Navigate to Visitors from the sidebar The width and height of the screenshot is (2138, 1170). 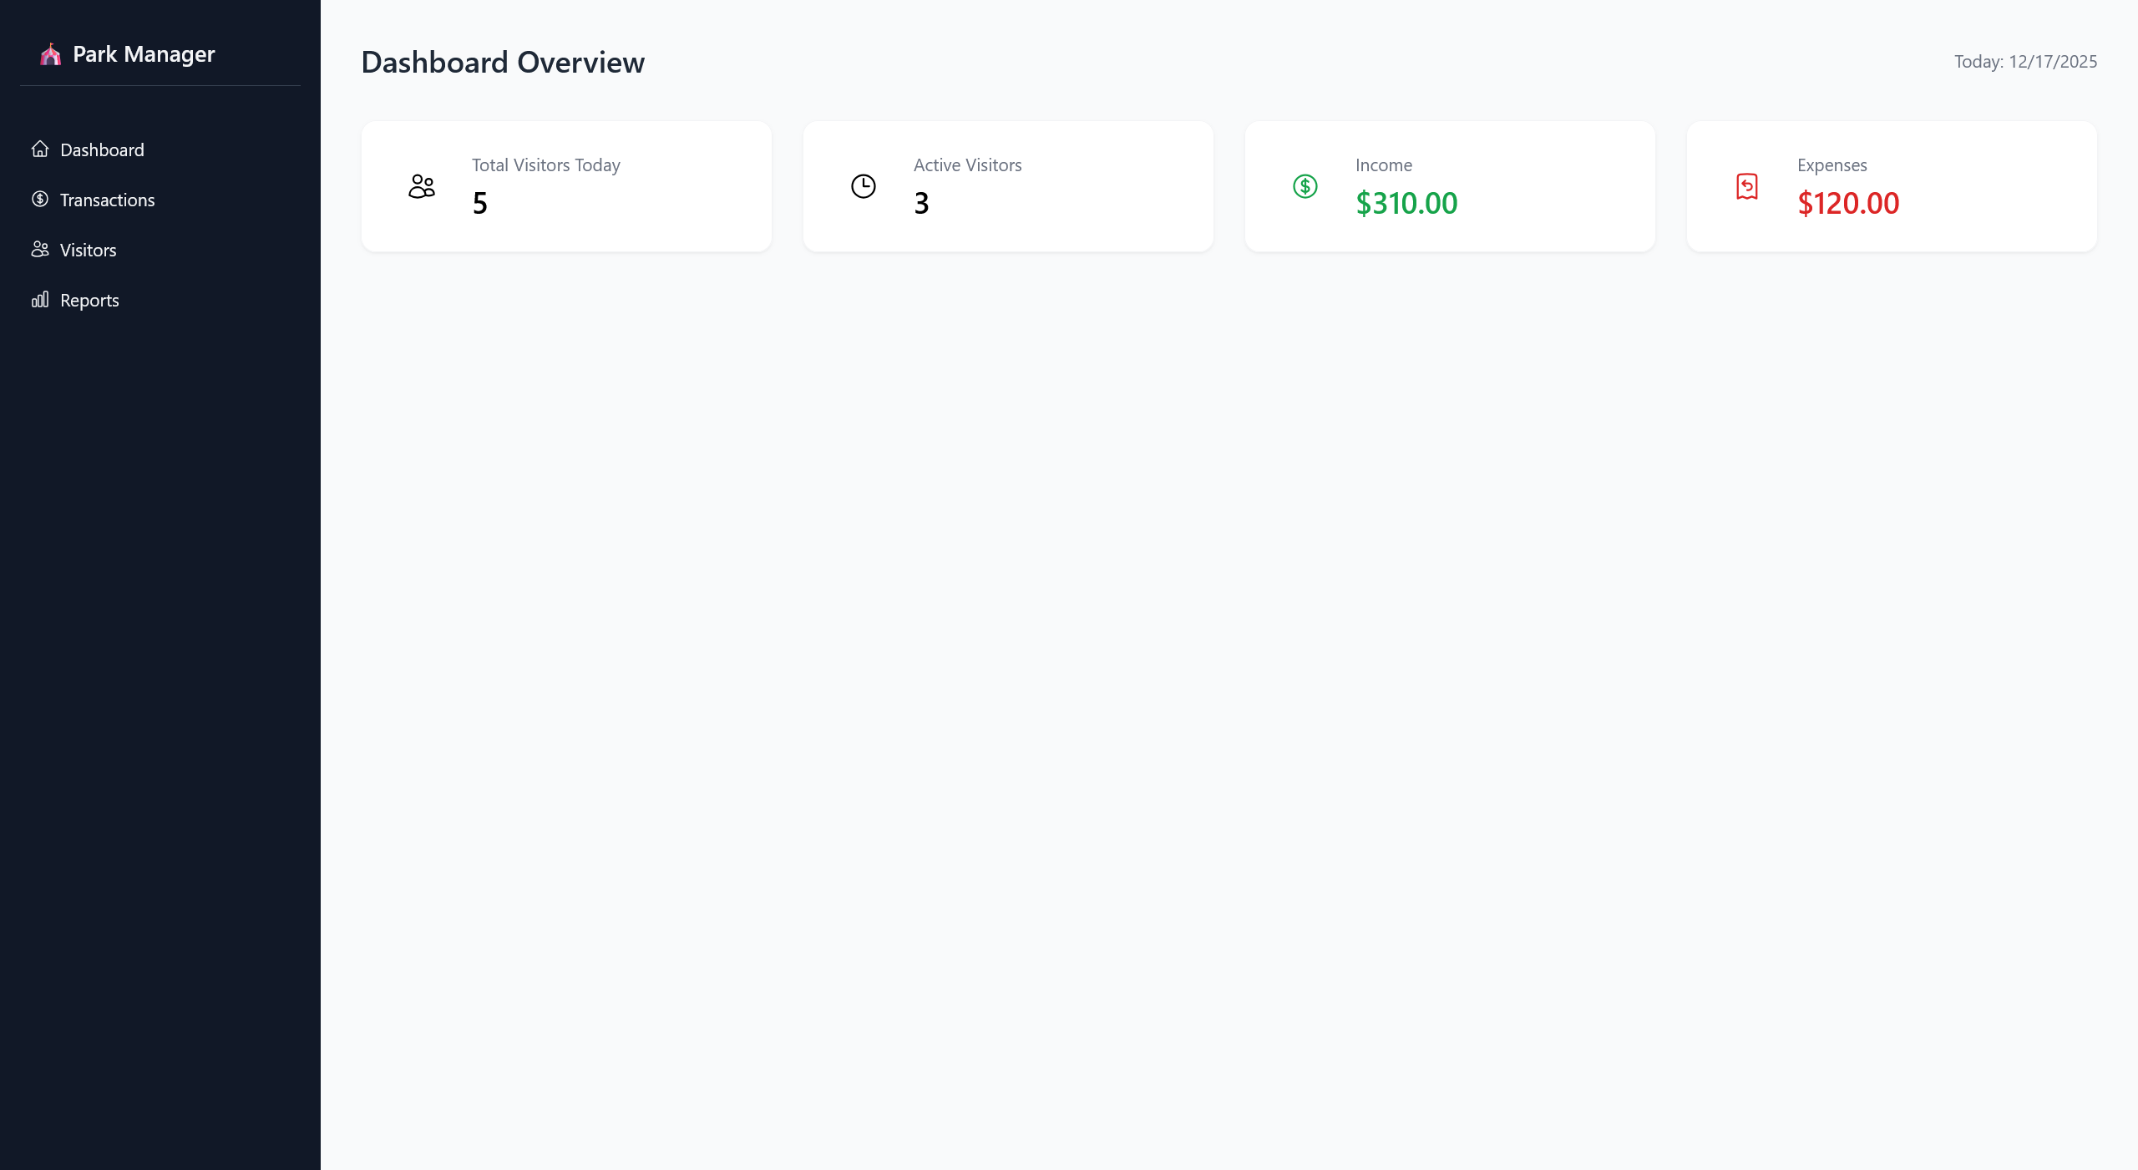tap(88, 250)
